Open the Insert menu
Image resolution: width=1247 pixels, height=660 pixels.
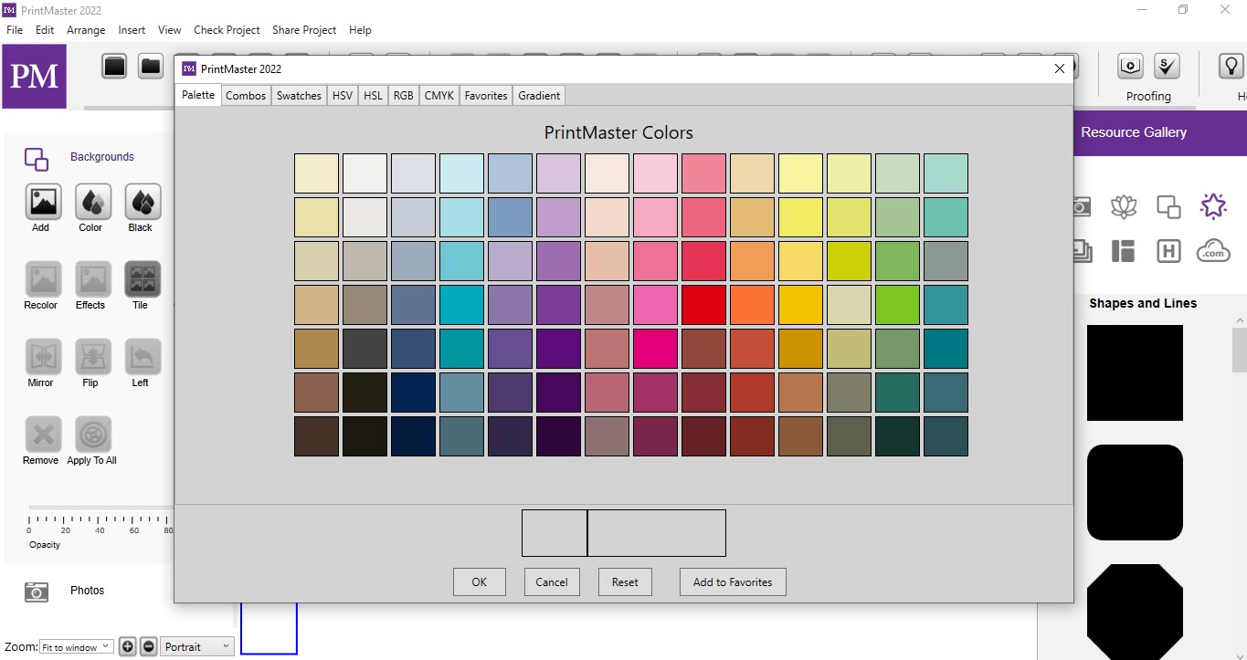[132, 30]
